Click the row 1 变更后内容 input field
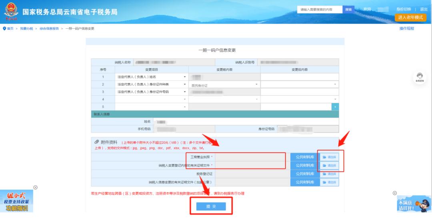 (x=300, y=77)
